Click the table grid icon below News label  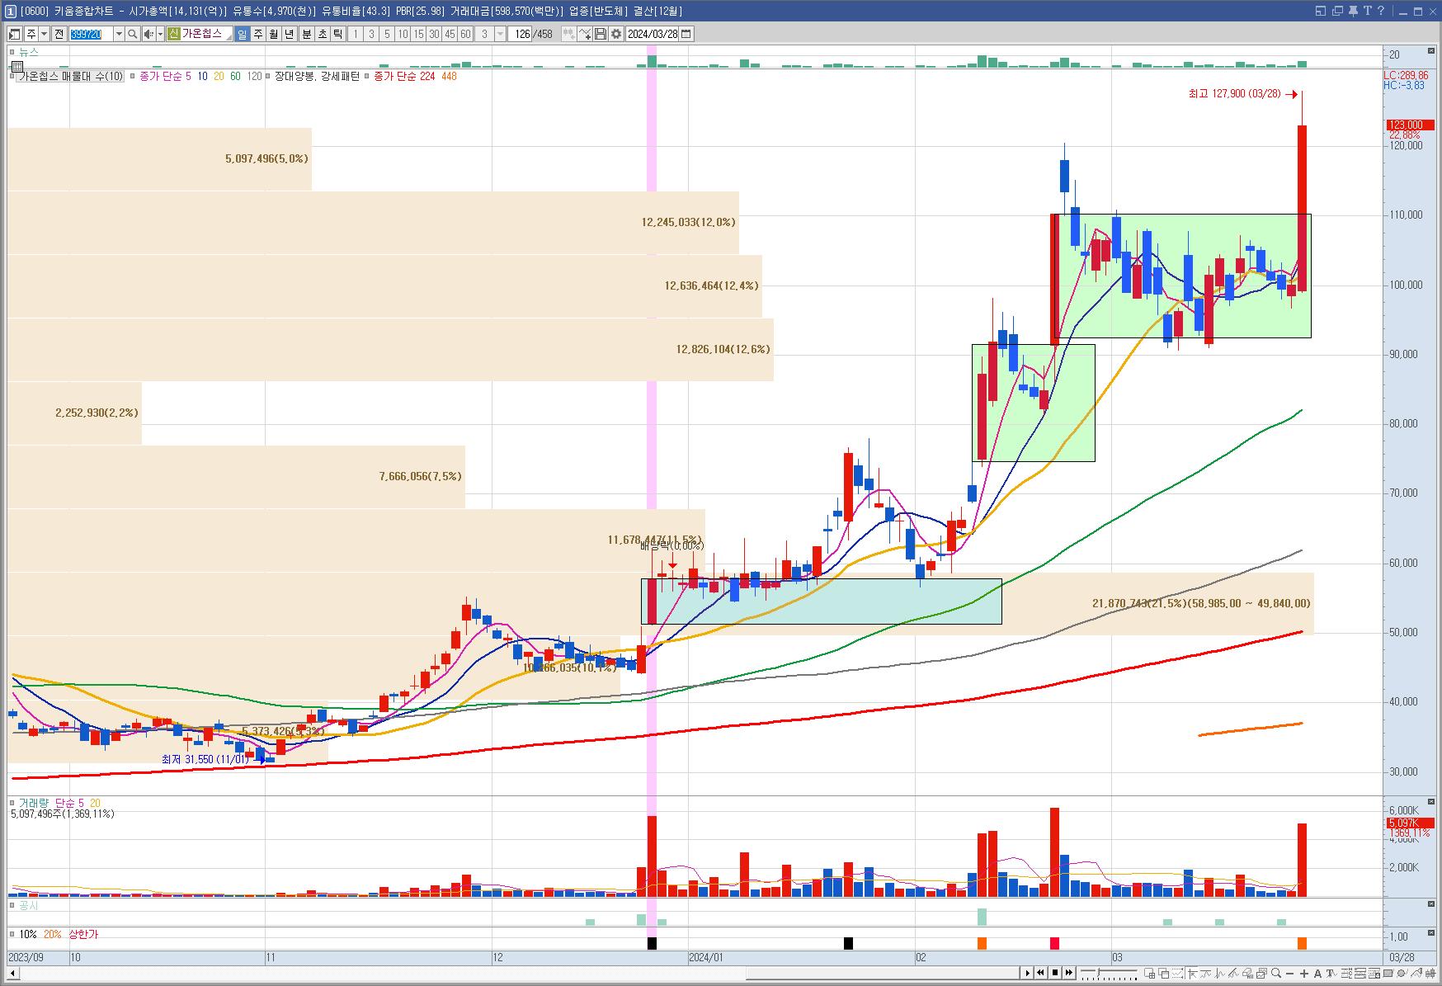point(16,66)
